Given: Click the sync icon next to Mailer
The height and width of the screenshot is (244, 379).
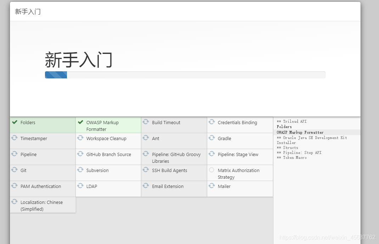Looking at the screenshot, I should click(x=211, y=186).
